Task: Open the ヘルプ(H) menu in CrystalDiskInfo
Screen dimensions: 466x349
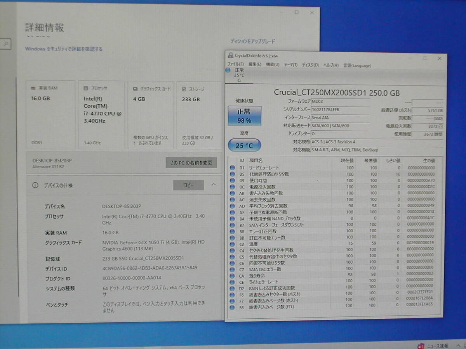Action: (x=331, y=65)
